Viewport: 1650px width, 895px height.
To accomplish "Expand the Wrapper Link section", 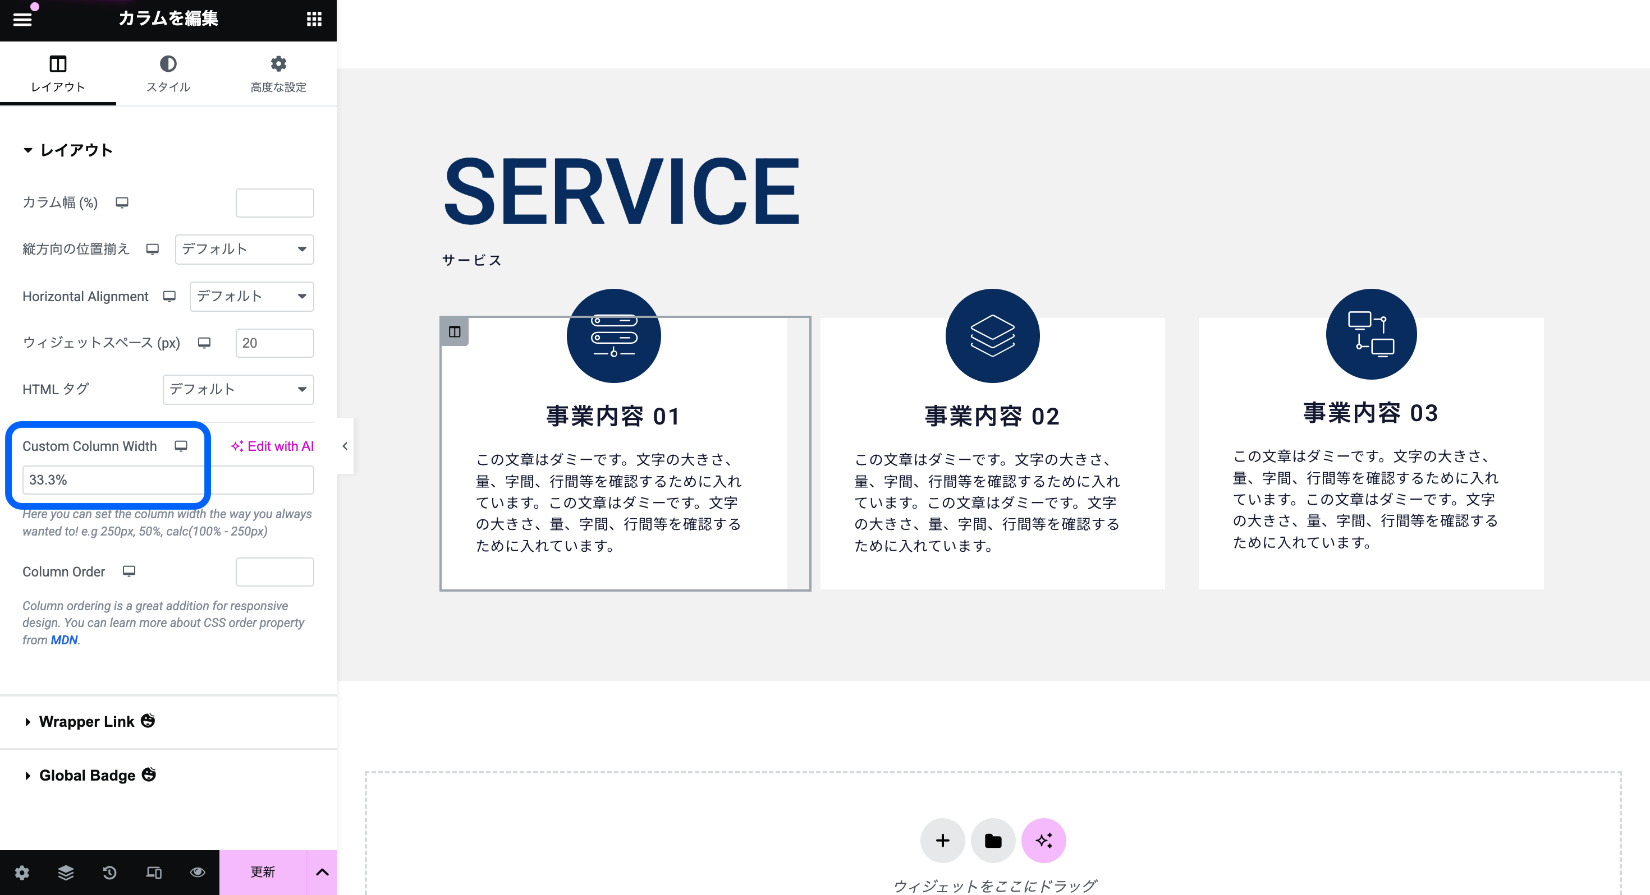I will click(x=86, y=722).
